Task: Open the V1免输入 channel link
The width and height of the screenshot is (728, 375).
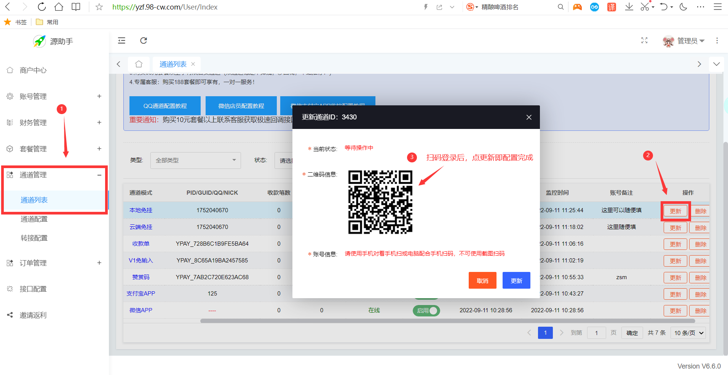Action: pyautogui.click(x=141, y=261)
